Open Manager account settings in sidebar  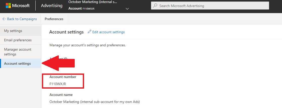pos(21,52)
